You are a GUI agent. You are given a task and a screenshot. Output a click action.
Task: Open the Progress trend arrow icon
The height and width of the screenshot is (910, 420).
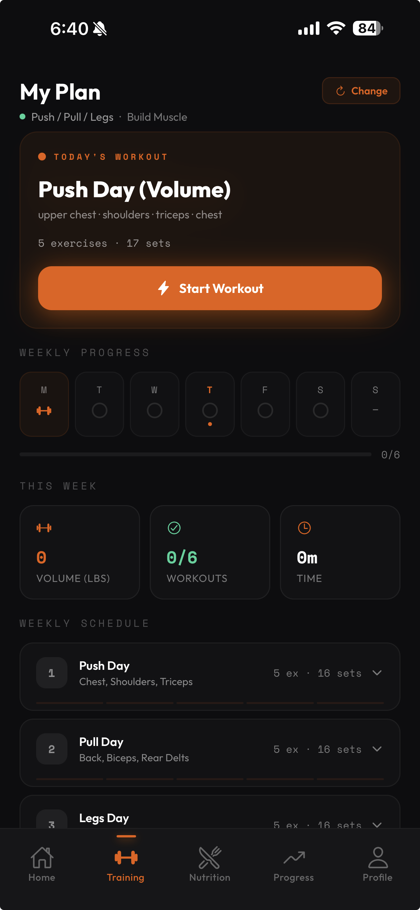click(293, 857)
